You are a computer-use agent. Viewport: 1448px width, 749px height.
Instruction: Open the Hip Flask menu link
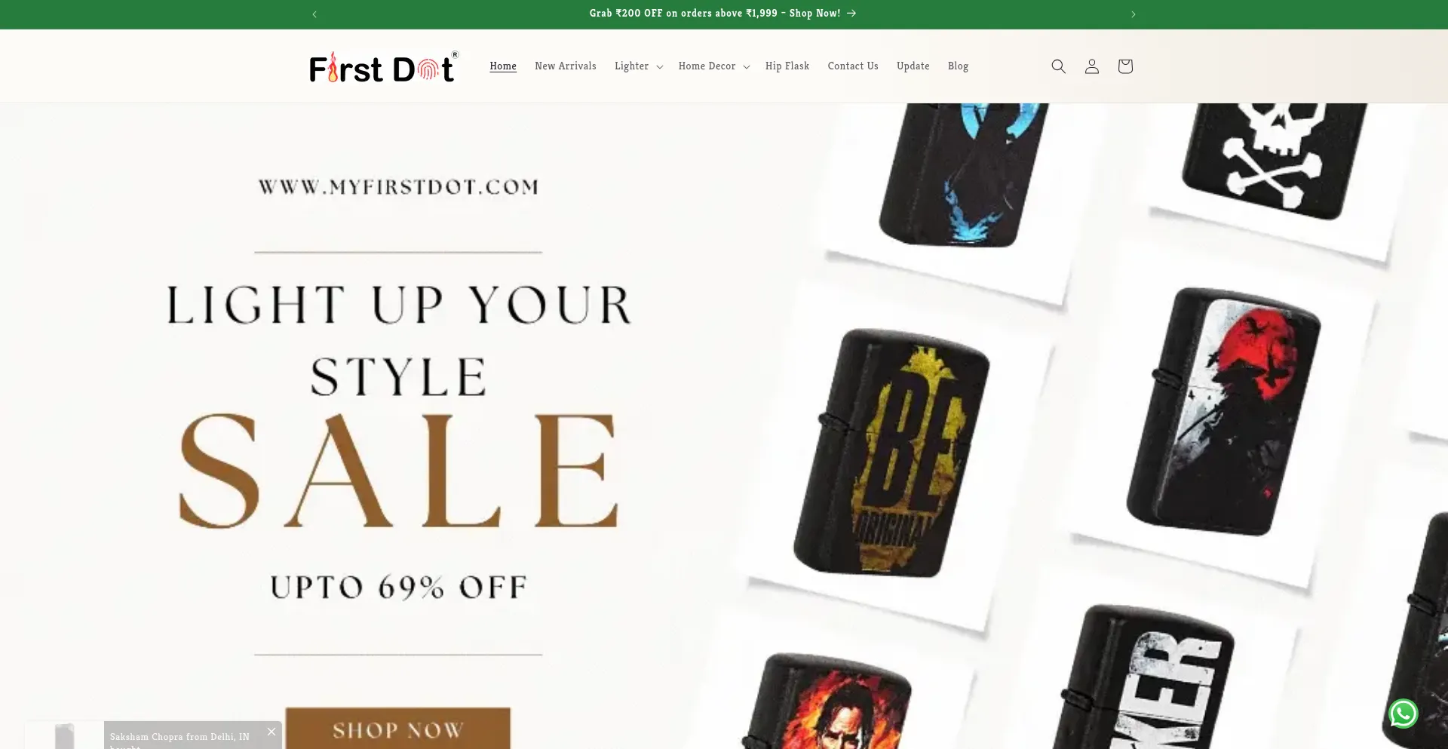[x=787, y=66]
